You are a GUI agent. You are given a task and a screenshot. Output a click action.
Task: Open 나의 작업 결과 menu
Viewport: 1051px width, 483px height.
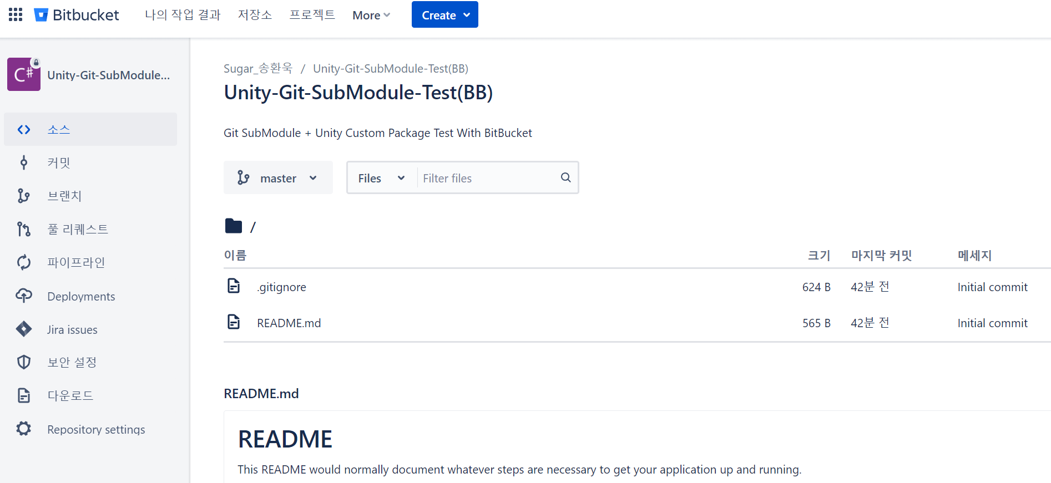(183, 15)
